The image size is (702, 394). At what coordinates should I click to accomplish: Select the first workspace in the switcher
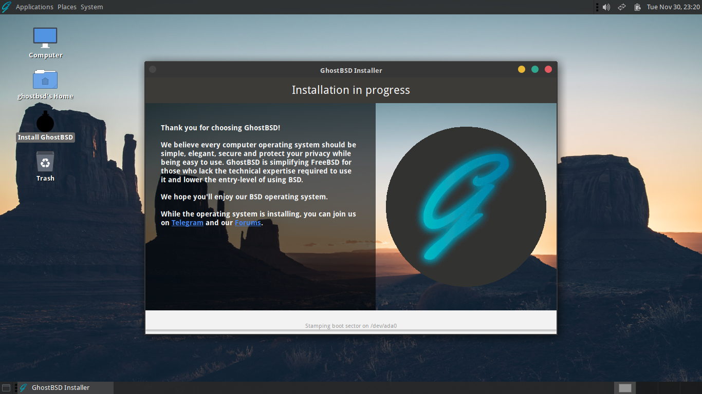(x=625, y=388)
